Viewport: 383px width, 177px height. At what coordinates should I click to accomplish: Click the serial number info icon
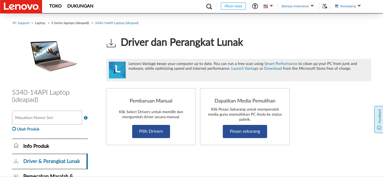[x=86, y=118]
